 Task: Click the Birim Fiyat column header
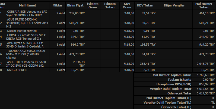(x=75, y=5)
